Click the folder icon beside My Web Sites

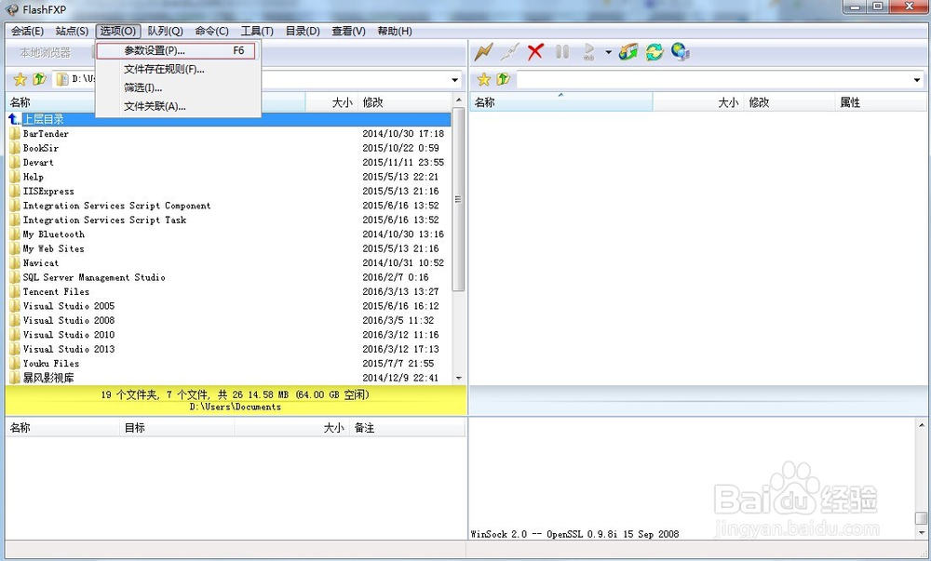(x=15, y=248)
